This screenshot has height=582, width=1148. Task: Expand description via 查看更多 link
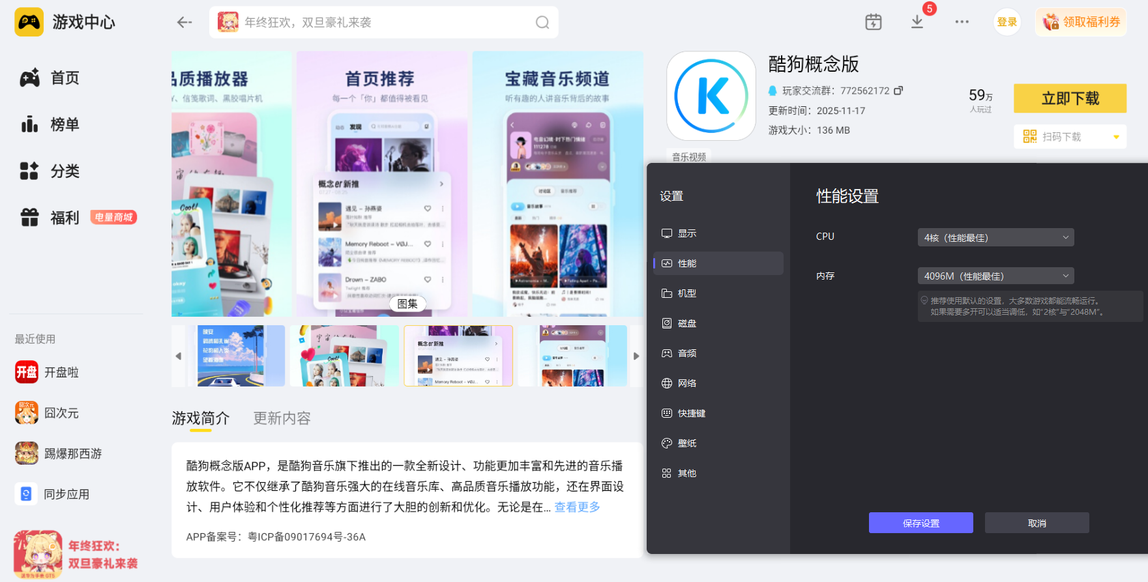(x=577, y=507)
